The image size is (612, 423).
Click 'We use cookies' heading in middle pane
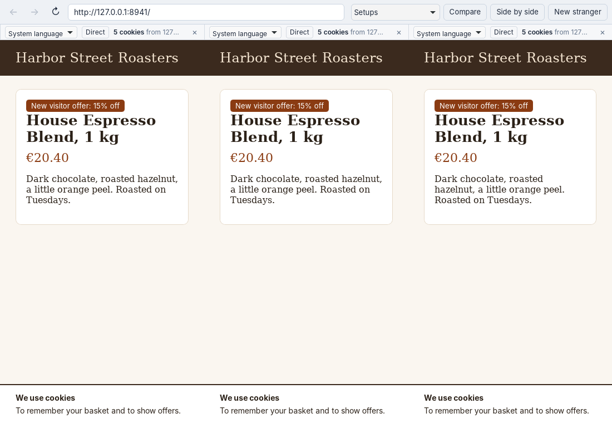(249, 398)
